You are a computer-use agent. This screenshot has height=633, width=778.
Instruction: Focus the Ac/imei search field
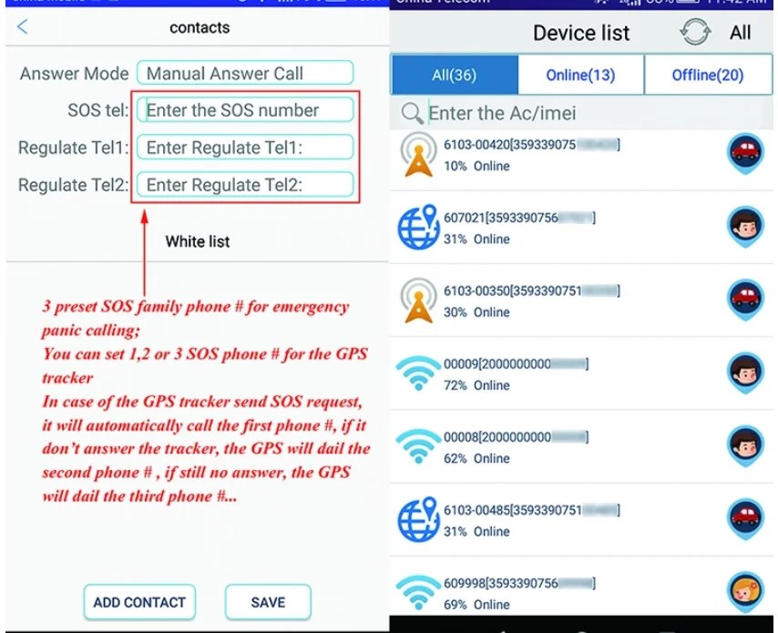594,113
